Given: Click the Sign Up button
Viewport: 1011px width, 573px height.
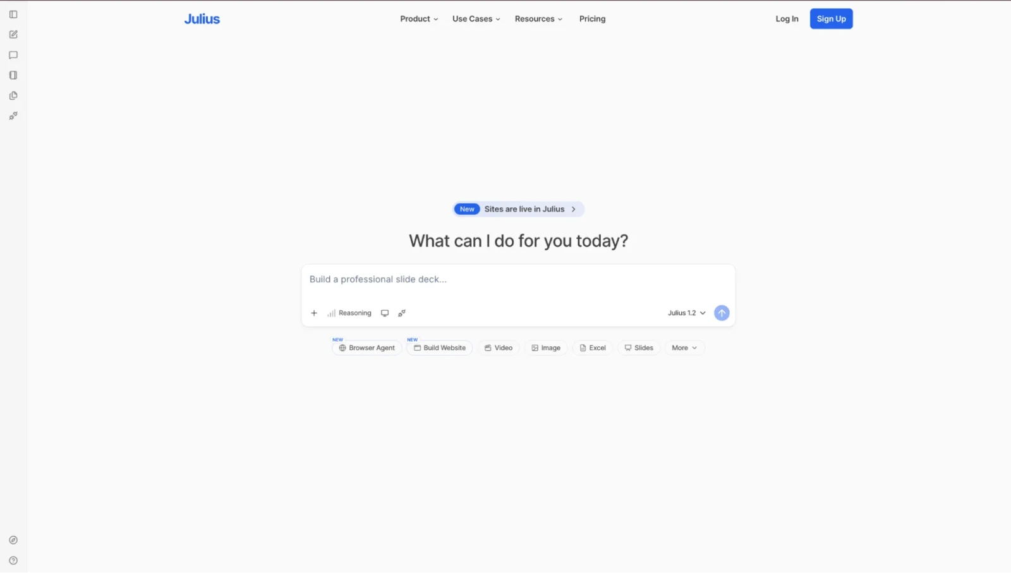Looking at the screenshot, I should pyautogui.click(x=831, y=19).
